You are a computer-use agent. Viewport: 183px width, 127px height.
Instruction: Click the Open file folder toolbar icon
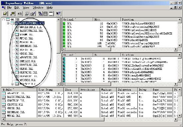[5, 14]
